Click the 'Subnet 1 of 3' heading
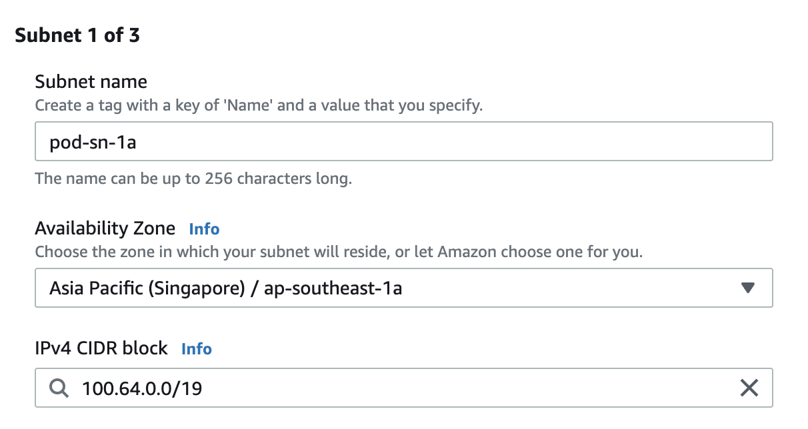The image size is (808, 429). pos(77,35)
